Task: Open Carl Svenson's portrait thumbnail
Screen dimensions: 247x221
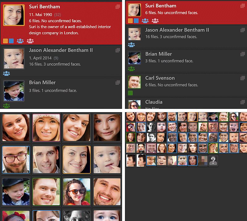Action: pyautogui.click(x=134, y=82)
